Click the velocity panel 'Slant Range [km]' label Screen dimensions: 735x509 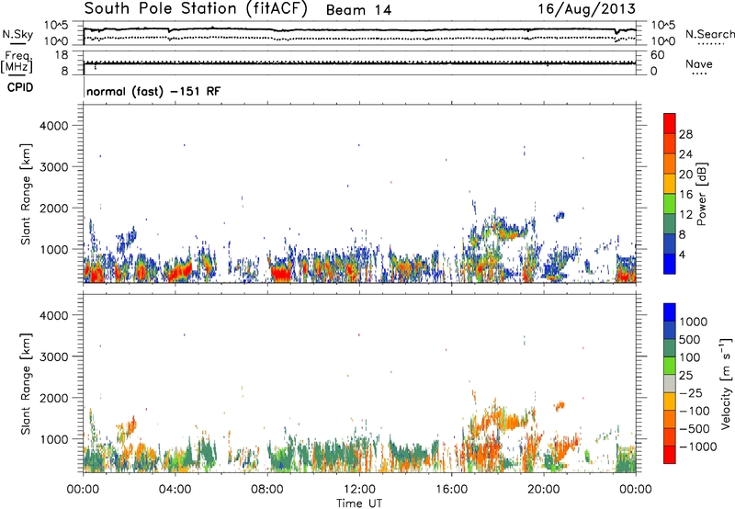click(27, 383)
